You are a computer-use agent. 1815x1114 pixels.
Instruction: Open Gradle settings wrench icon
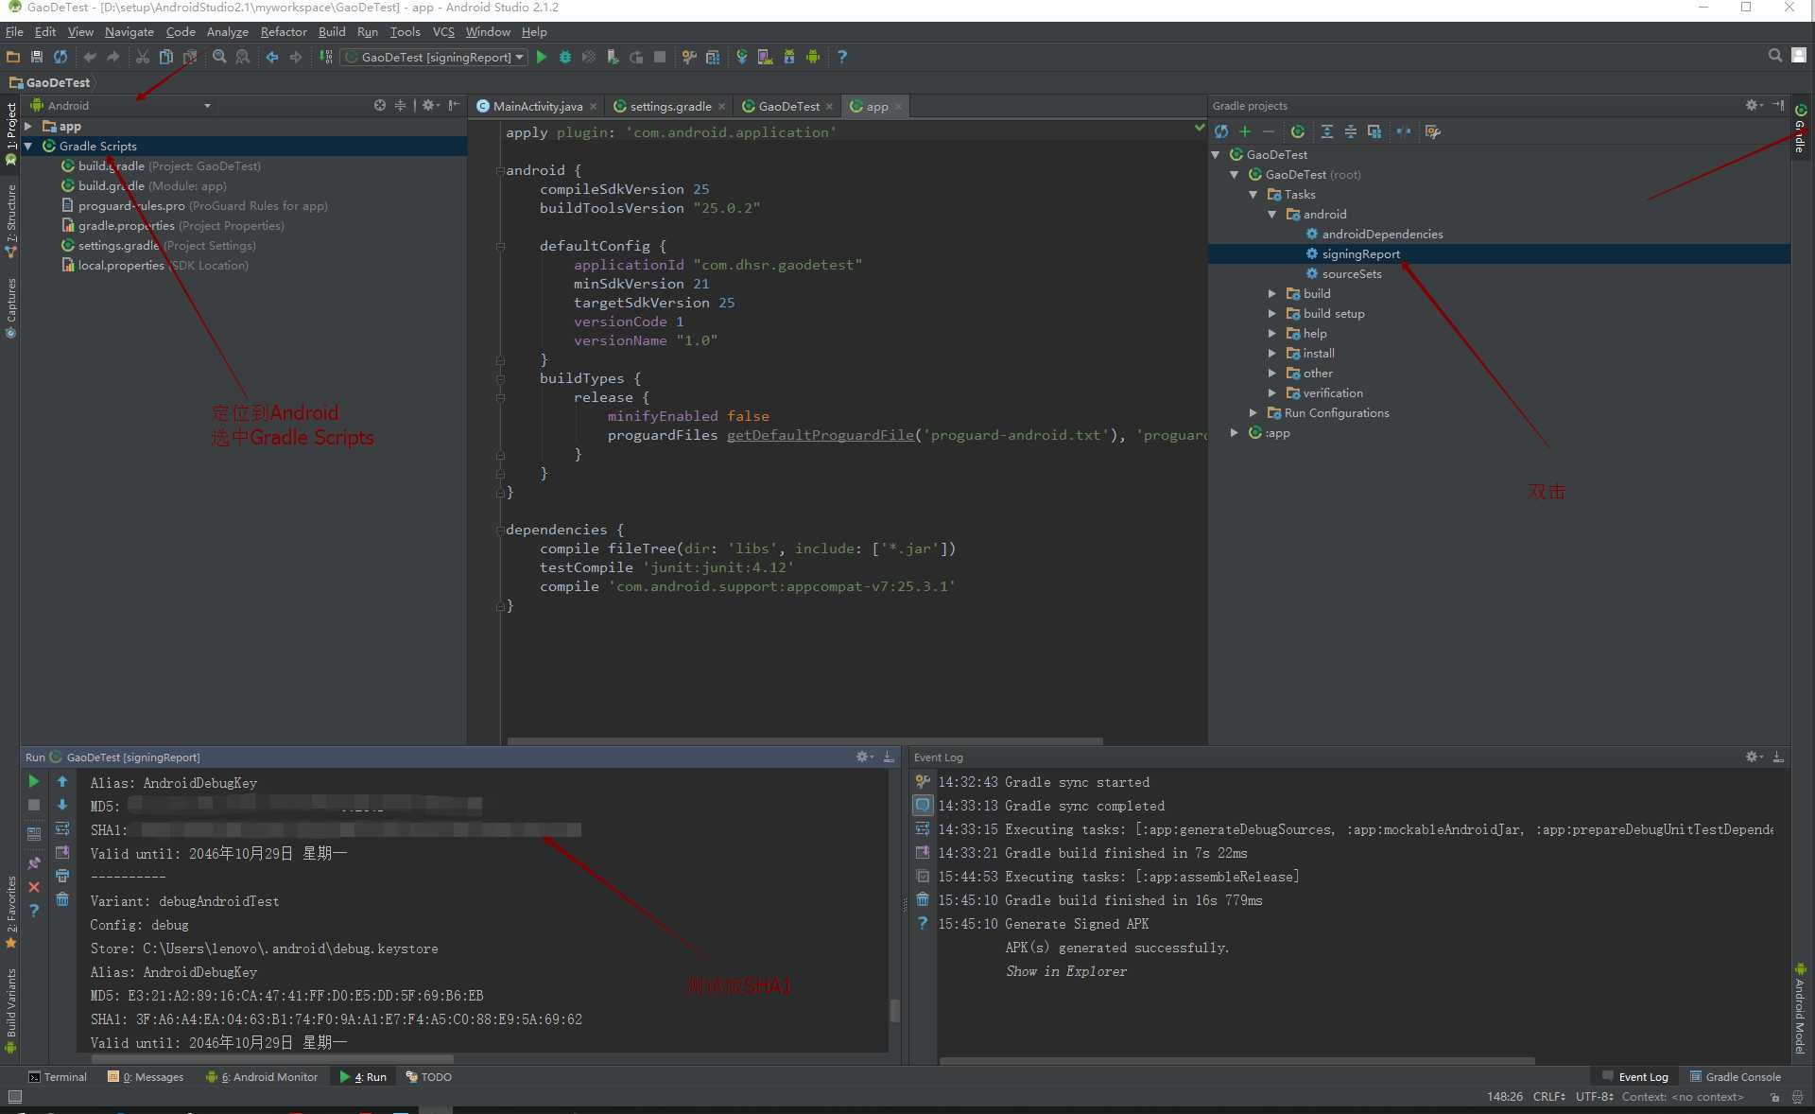click(1433, 131)
